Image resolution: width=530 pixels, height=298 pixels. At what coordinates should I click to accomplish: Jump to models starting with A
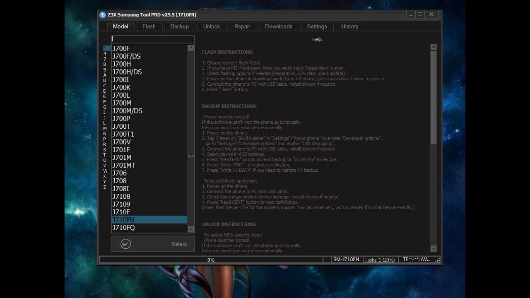[105, 75]
